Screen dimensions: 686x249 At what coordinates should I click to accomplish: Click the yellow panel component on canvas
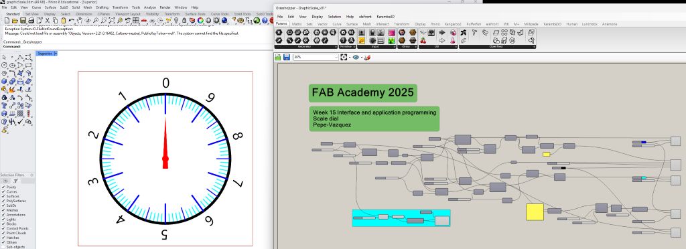tap(535, 212)
